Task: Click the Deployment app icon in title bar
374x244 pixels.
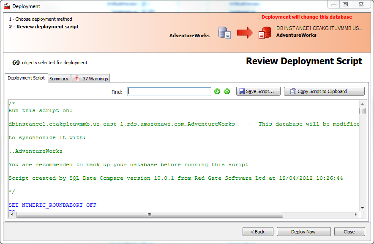Action: pos(7,6)
